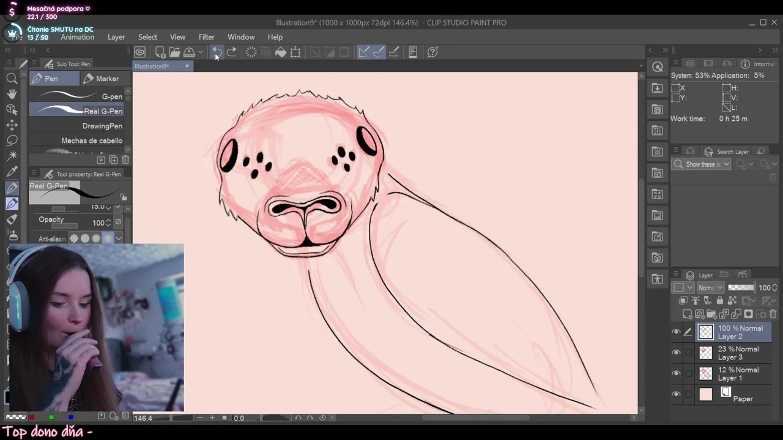Open the Layer menu
The width and height of the screenshot is (783, 440).
[116, 37]
